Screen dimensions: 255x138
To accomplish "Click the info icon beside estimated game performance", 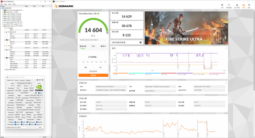I will tap(141, 42).
